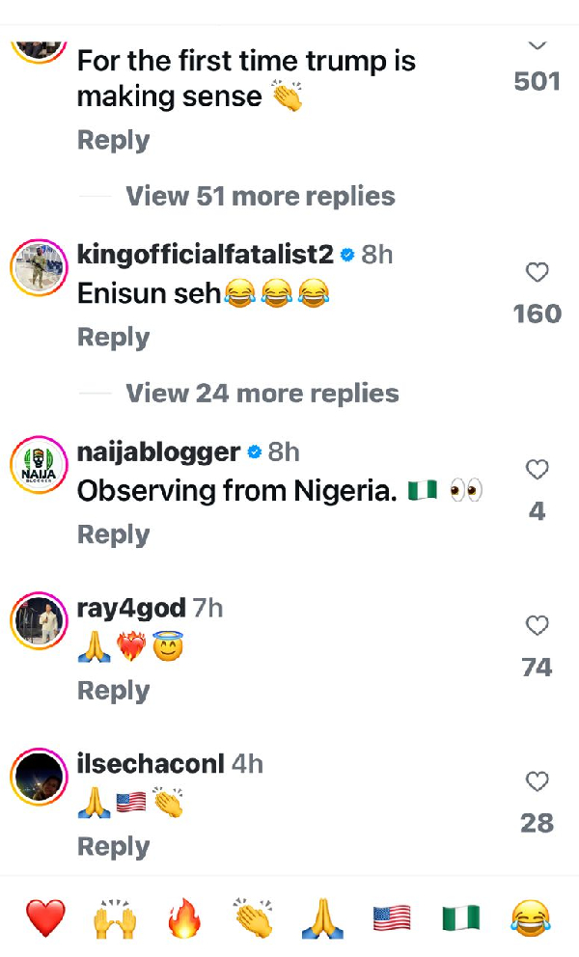Tap the fire quick reaction emoji
579x957 pixels.
click(x=183, y=917)
